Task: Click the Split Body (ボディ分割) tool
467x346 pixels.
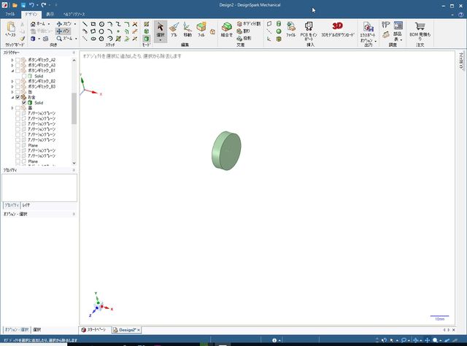Action: pos(248,23)
